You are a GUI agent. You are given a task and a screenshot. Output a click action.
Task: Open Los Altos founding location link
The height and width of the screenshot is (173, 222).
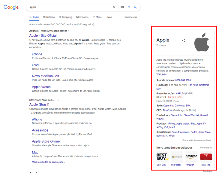[193, 85]
